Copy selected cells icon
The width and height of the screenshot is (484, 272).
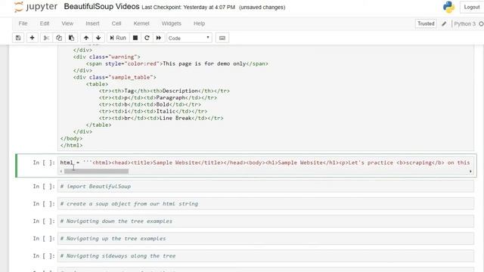[x=59, y=38]
